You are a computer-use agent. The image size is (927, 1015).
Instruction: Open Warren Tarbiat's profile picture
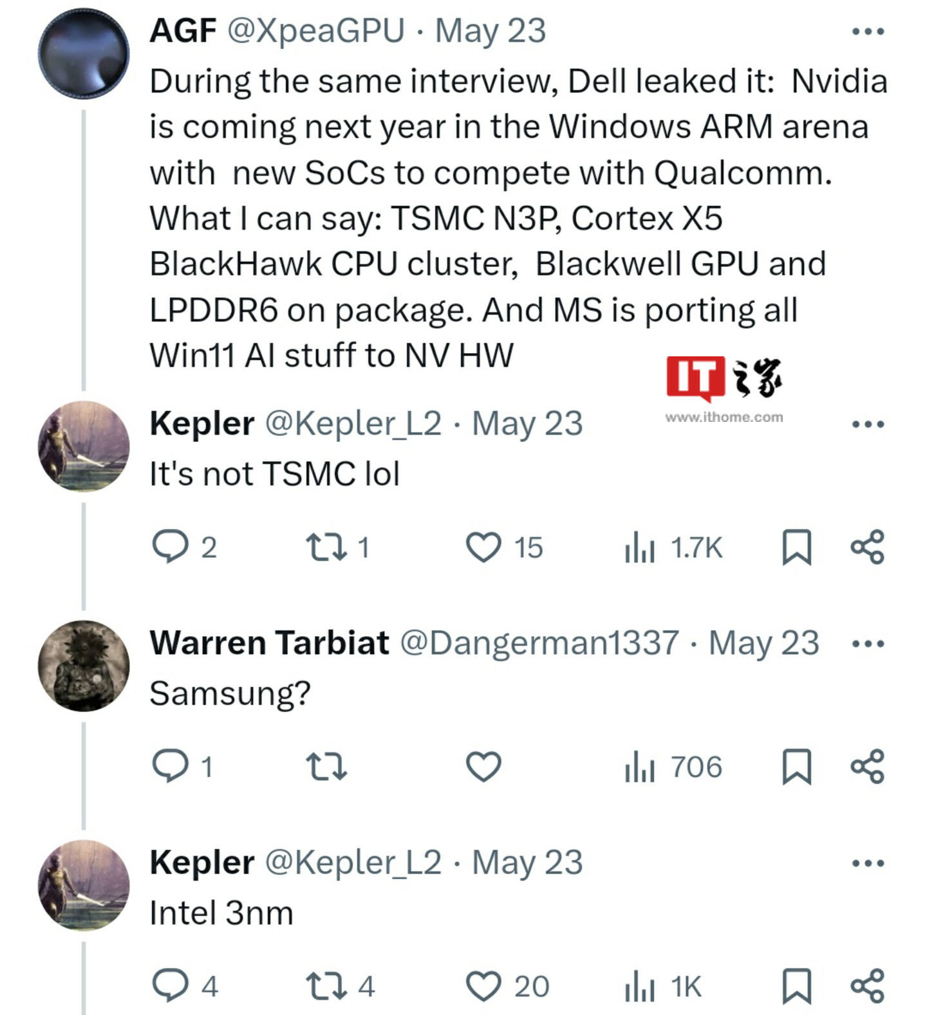(x=84, y=666)
